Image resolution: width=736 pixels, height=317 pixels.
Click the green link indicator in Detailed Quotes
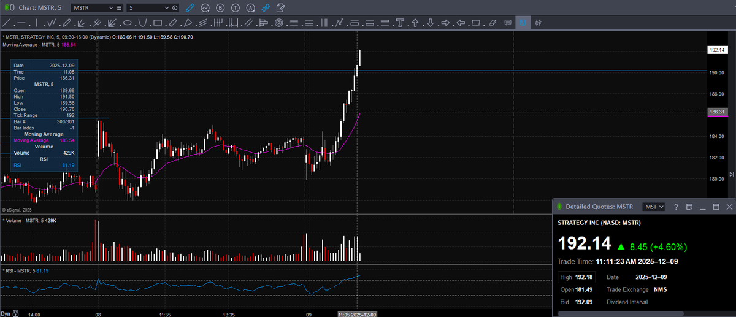pos(559,207)
